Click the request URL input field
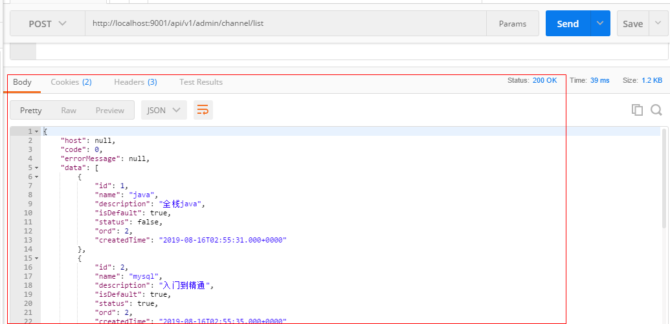Viewport: 670px width, 324px height. 285,23
